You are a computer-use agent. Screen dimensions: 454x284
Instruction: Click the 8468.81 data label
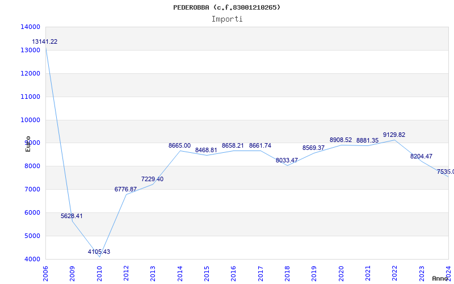[206, 151]
